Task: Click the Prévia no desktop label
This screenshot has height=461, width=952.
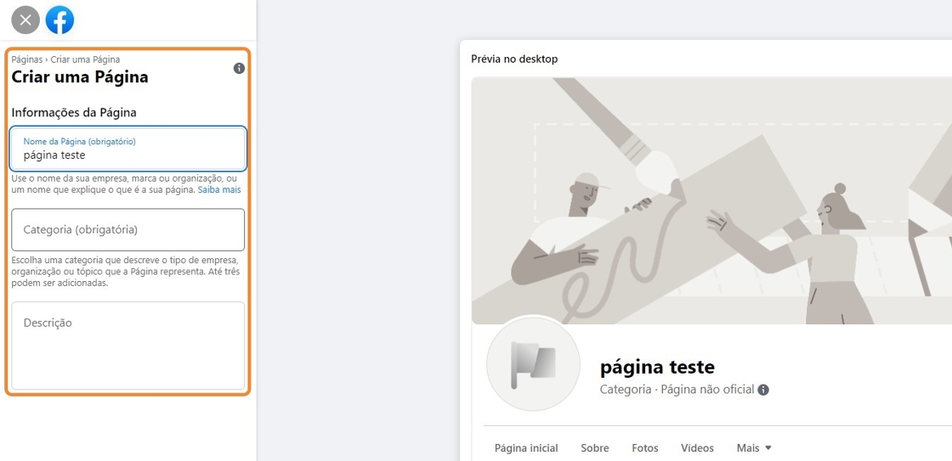Action: tap(514, 59)
